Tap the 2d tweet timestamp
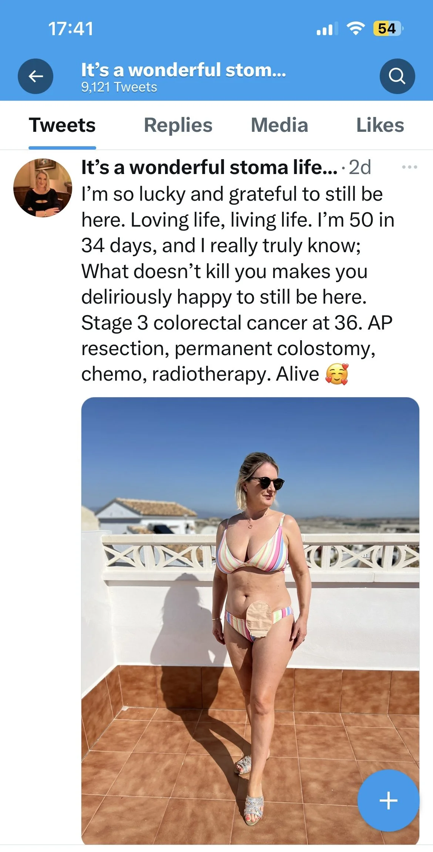This screenshot has width=433, height=852. [360, 167]
